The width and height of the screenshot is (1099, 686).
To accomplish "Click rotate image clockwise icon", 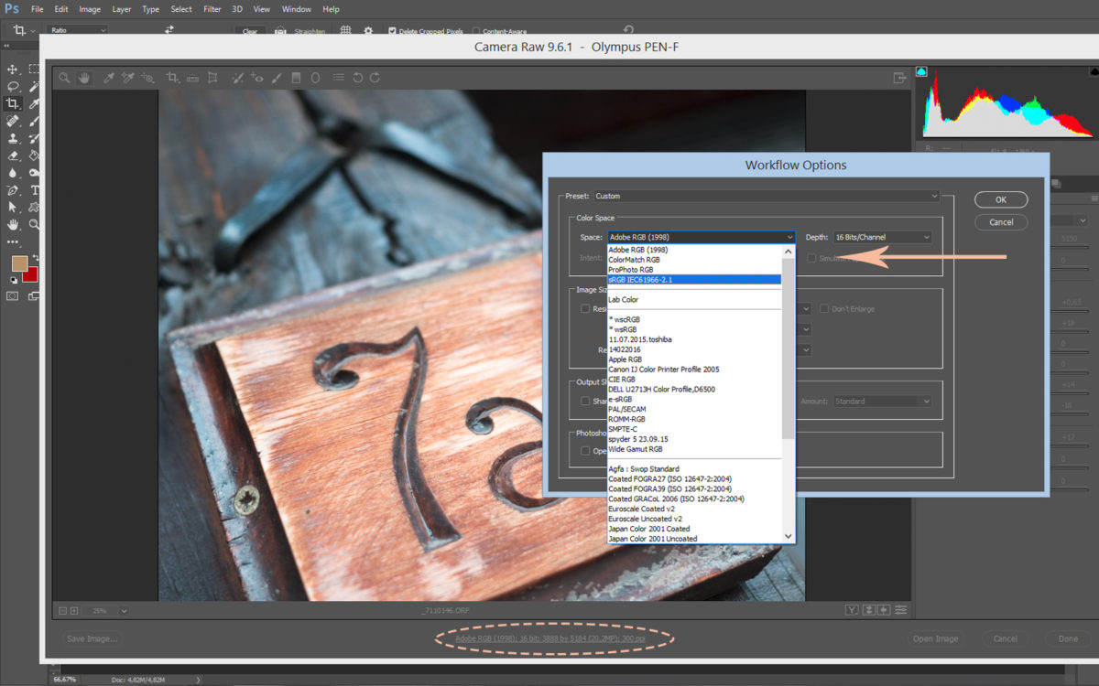I will pyautogui.click(x=375, y=79).
